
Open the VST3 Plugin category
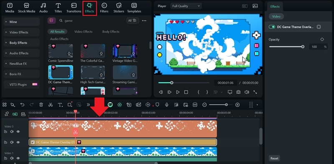[x=22, y=84]
